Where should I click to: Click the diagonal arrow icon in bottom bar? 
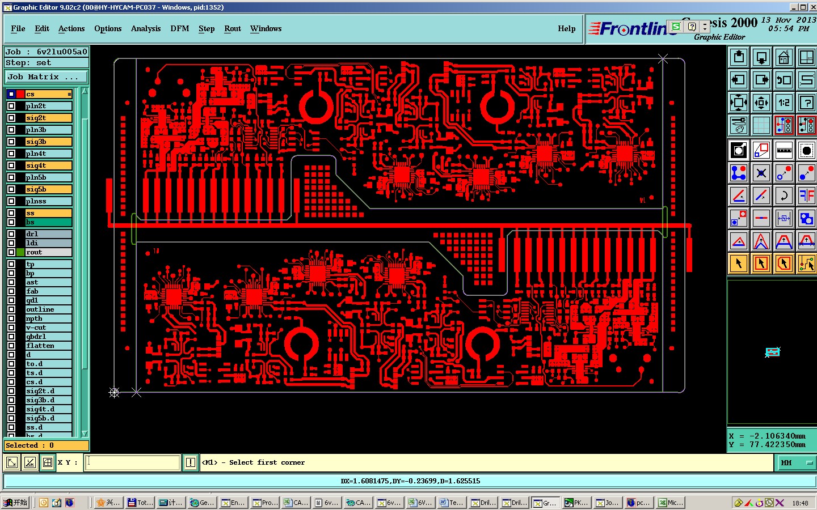coord(11,462)
